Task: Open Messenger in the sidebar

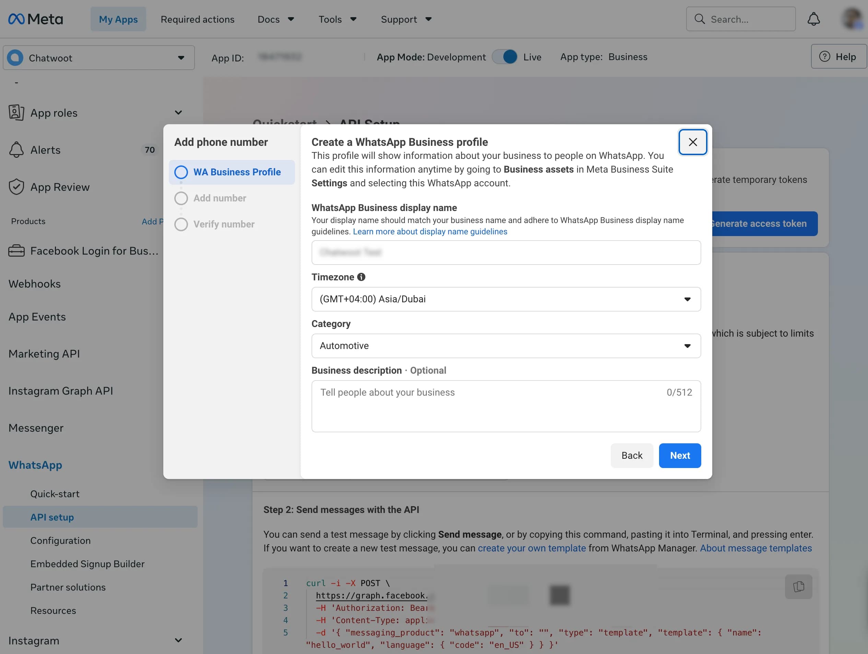Action: (x=36, y=428)
